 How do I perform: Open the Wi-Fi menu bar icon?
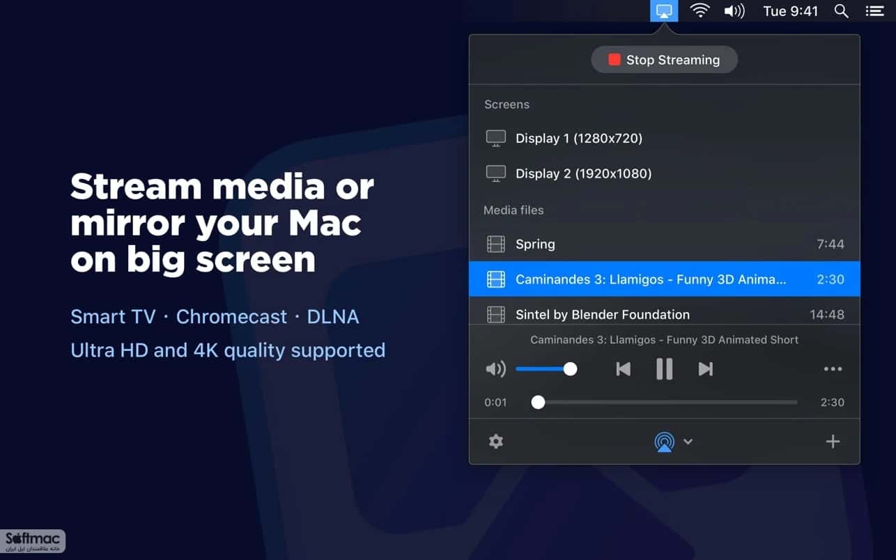coord(700,11)
